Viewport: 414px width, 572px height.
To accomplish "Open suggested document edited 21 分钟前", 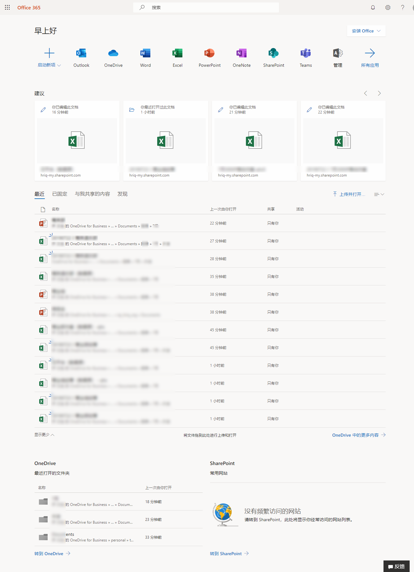I will tap(254, 141).
